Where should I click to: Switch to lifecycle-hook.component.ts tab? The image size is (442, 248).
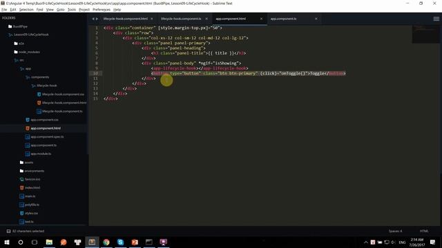click(181, 19)
